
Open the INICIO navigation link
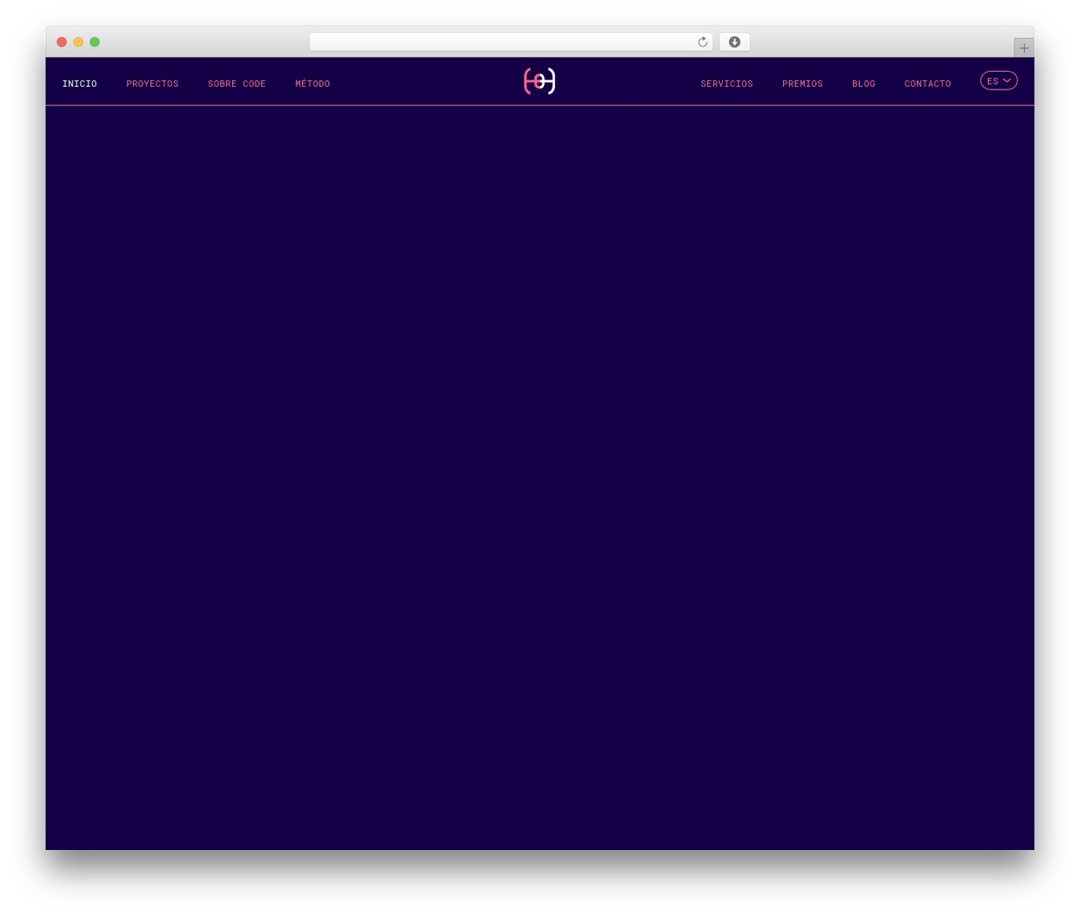79,84
